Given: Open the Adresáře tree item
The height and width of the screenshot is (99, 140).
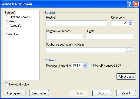Looking at the screenshot, I should 16,26.
